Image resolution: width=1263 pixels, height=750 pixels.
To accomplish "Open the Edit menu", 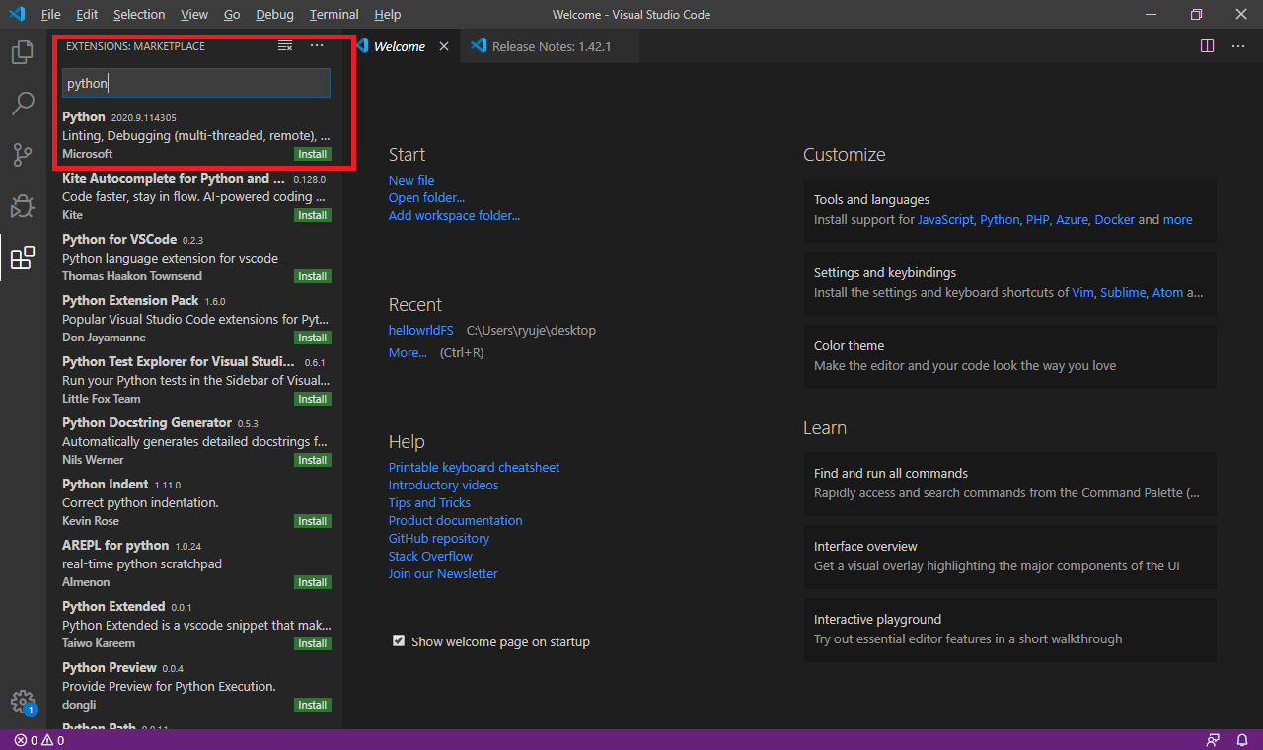I will [x=87, y=15].
